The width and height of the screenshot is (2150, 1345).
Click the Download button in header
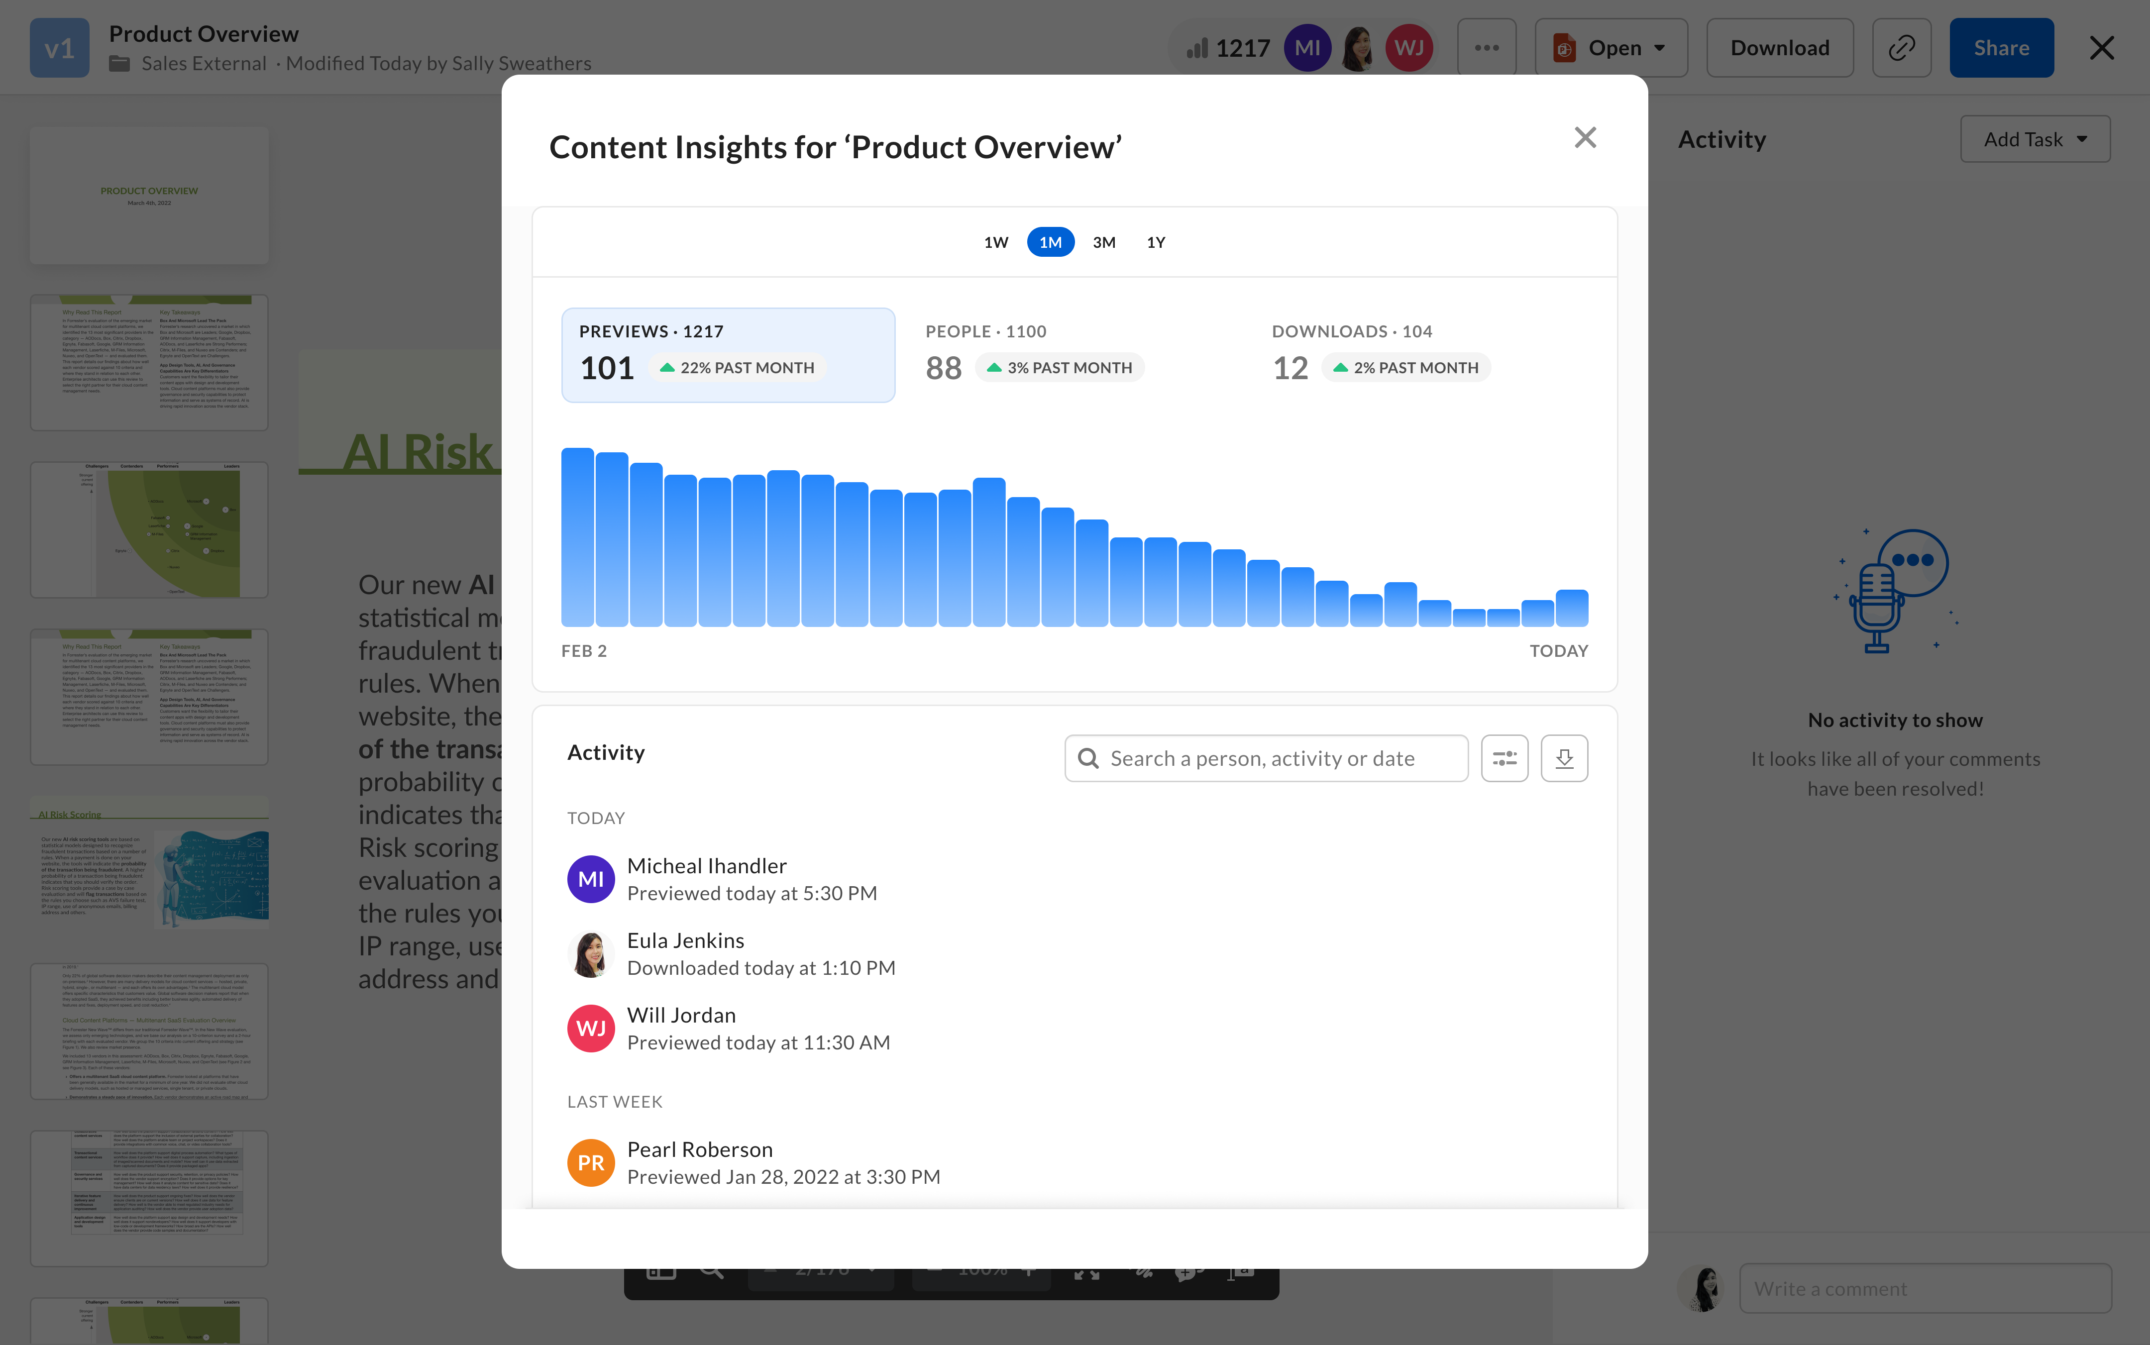1779,48
